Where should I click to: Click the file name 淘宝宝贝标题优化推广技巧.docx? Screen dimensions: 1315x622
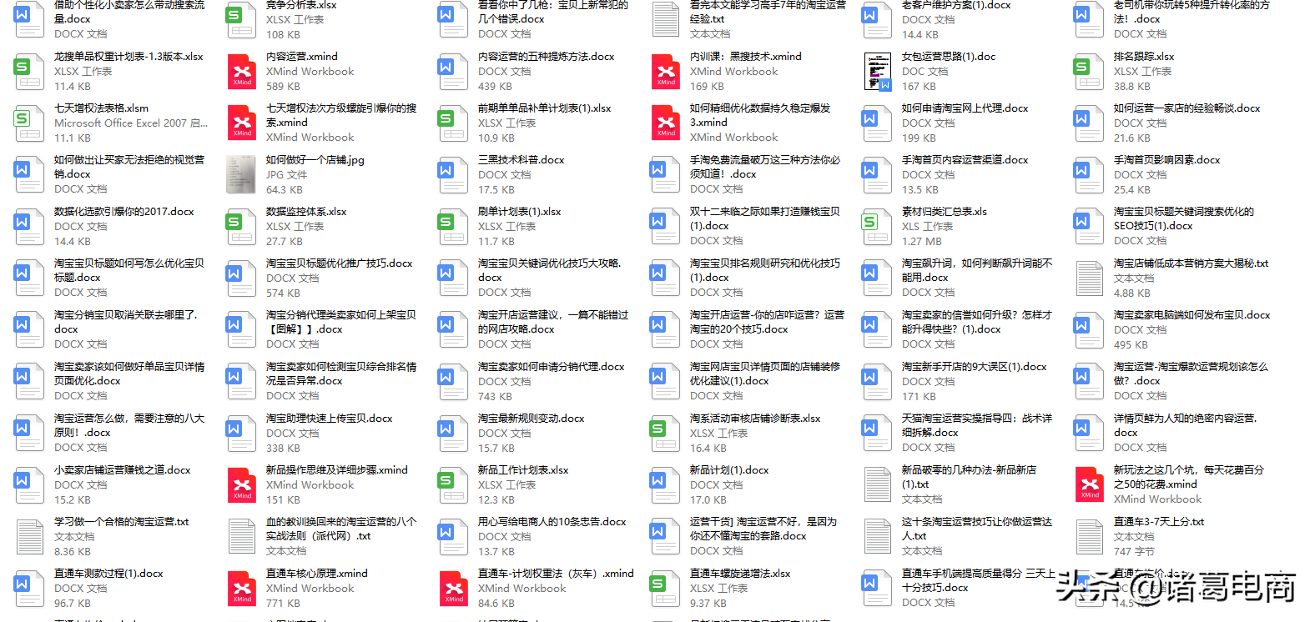pos(339,263)
